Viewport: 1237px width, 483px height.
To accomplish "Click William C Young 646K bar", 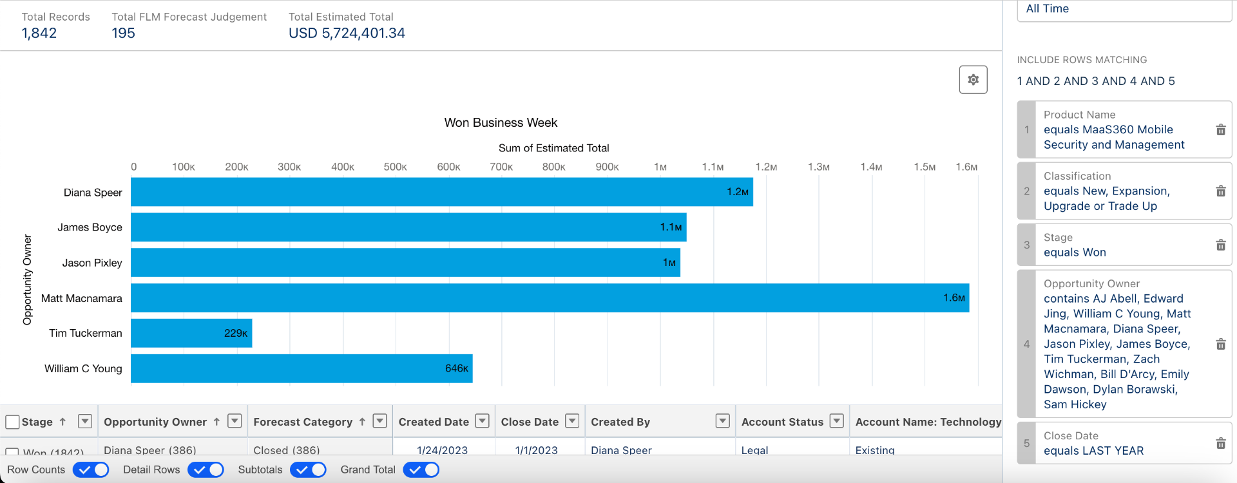I will [x=302, y=368].
